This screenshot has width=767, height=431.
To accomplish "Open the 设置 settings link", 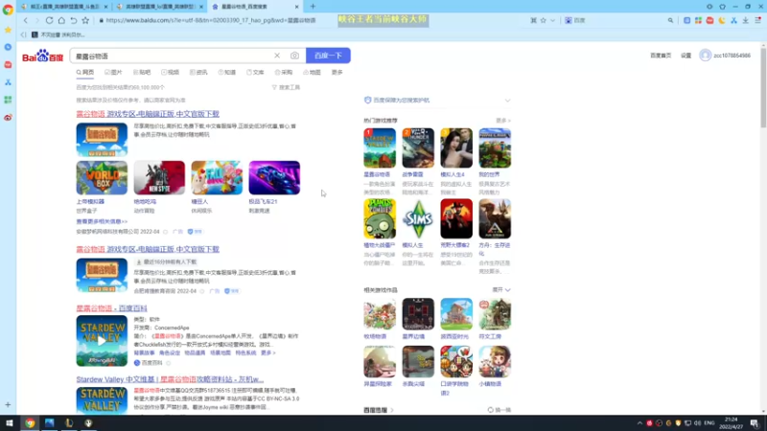I will [686, 56].
